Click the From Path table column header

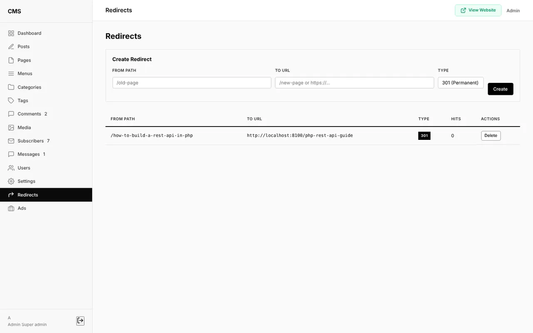coord(123,119)
